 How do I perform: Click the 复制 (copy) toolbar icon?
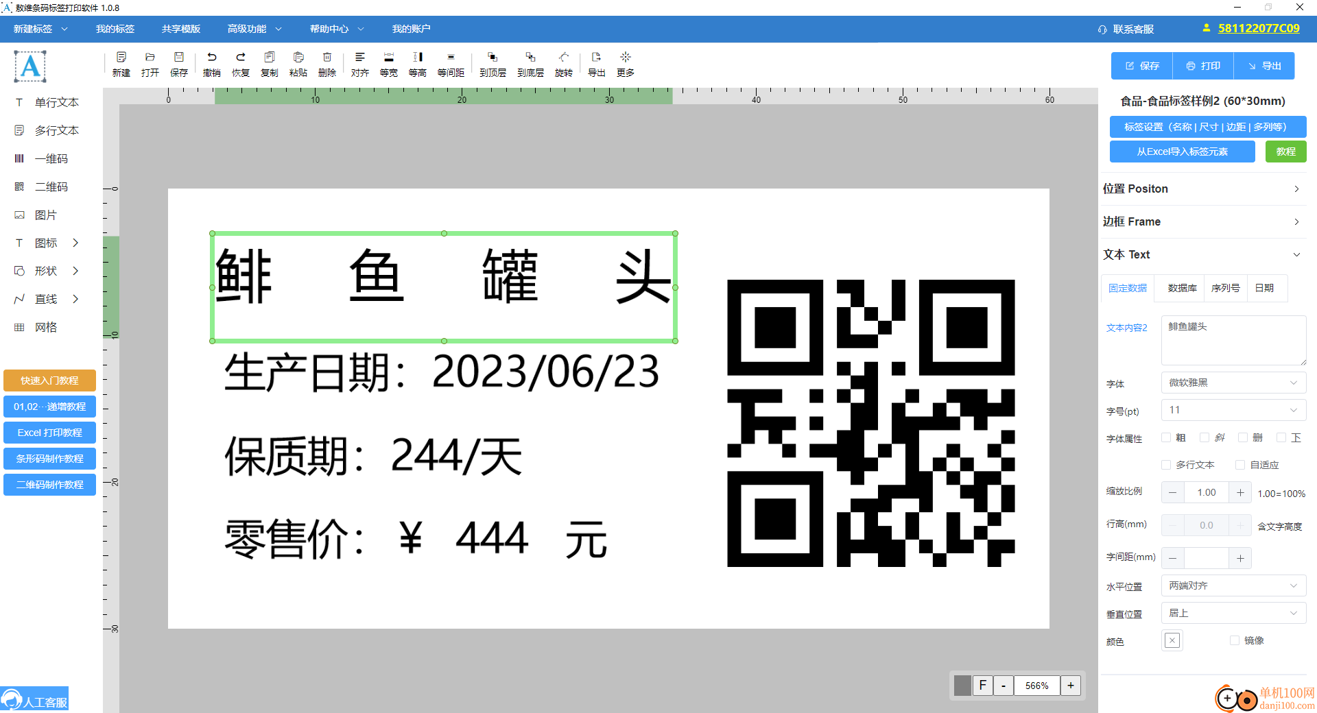270,64
